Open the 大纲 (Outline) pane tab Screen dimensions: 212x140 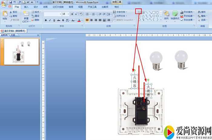pyautogui.click(x=13, y=35)
